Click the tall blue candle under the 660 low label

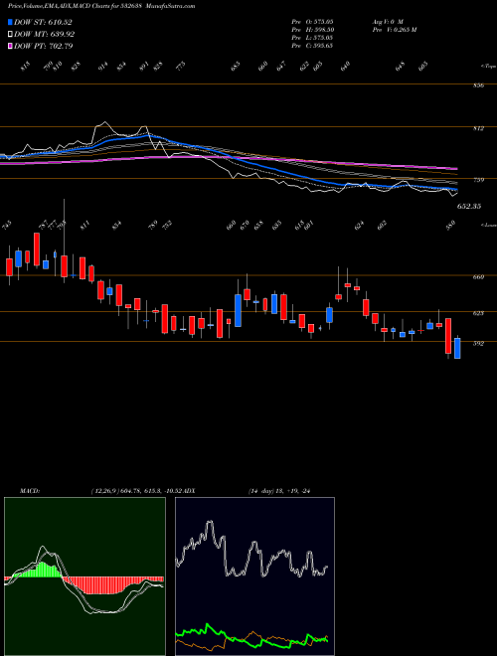tap(238, 310)
